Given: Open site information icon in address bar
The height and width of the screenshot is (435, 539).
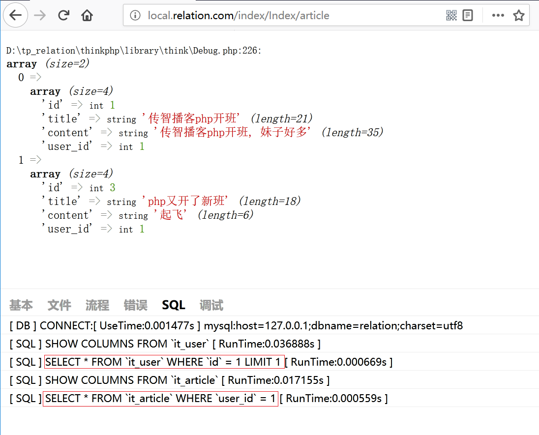Looking at the screenshot, I should (135, 15).
